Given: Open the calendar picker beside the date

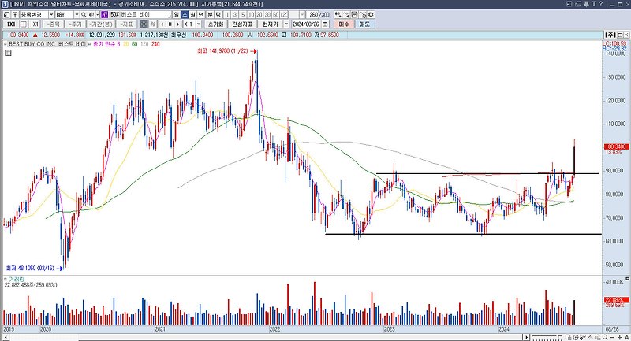Looking at the screenshot, I should pyautogui.click(x=326, y=24).
